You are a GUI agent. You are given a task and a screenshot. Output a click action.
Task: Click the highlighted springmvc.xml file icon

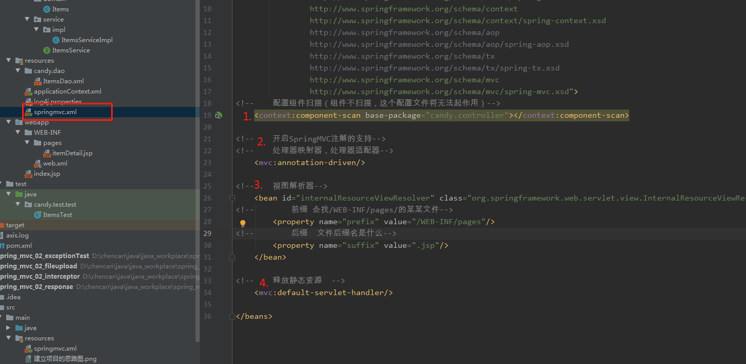(29, 112)
